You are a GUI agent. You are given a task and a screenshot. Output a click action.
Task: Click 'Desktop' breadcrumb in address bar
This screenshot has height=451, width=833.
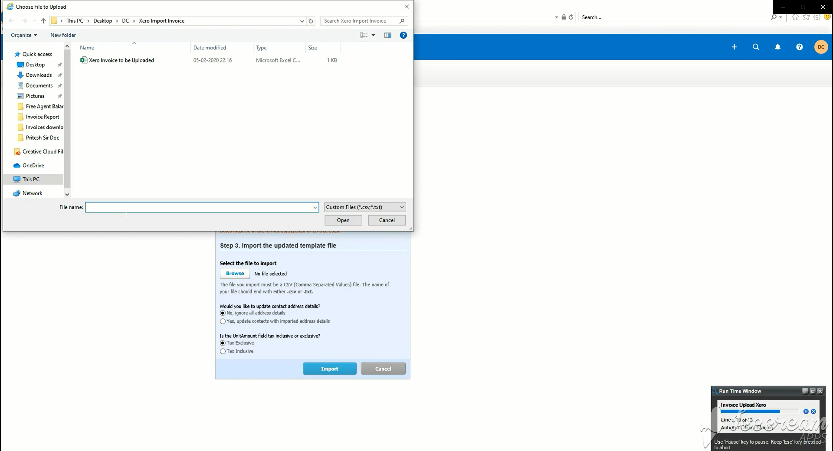tap(102, 21)
